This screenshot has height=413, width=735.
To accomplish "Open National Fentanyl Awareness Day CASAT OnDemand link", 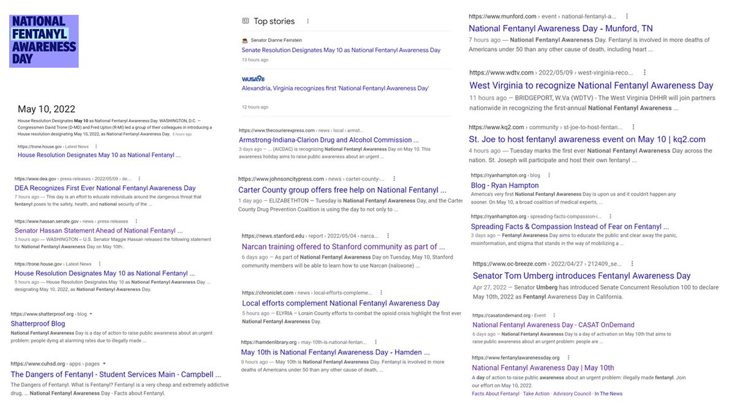I will pyautogui.click(x=554, y=326).
